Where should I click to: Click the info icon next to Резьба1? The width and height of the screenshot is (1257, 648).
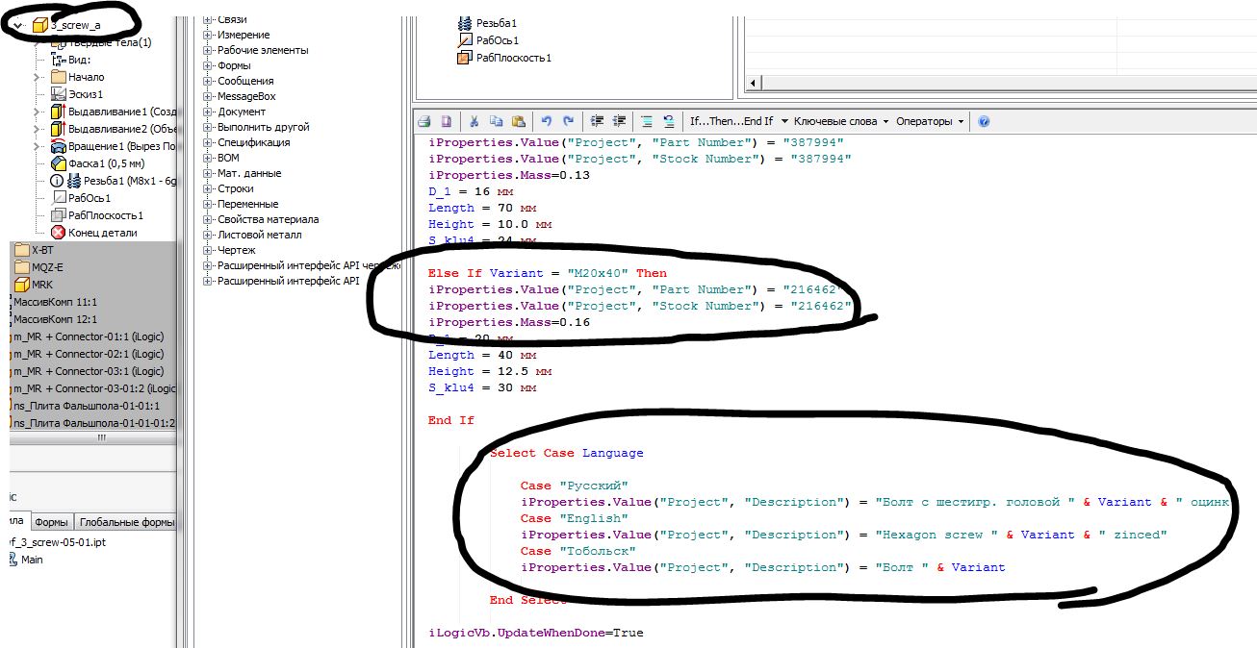point(58,182)
